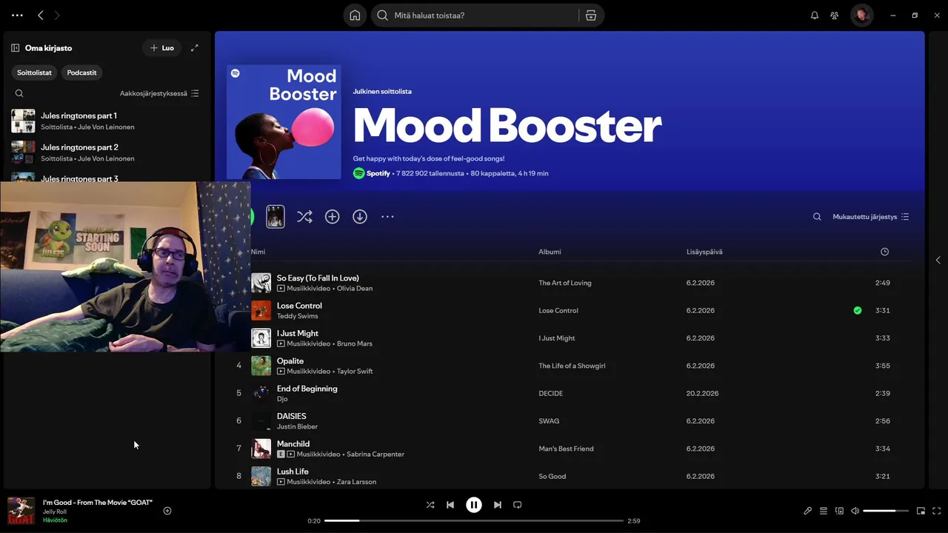Open the Home page icon
The height and width of the screenshot is (533, 948).
[x=355, y=15]
